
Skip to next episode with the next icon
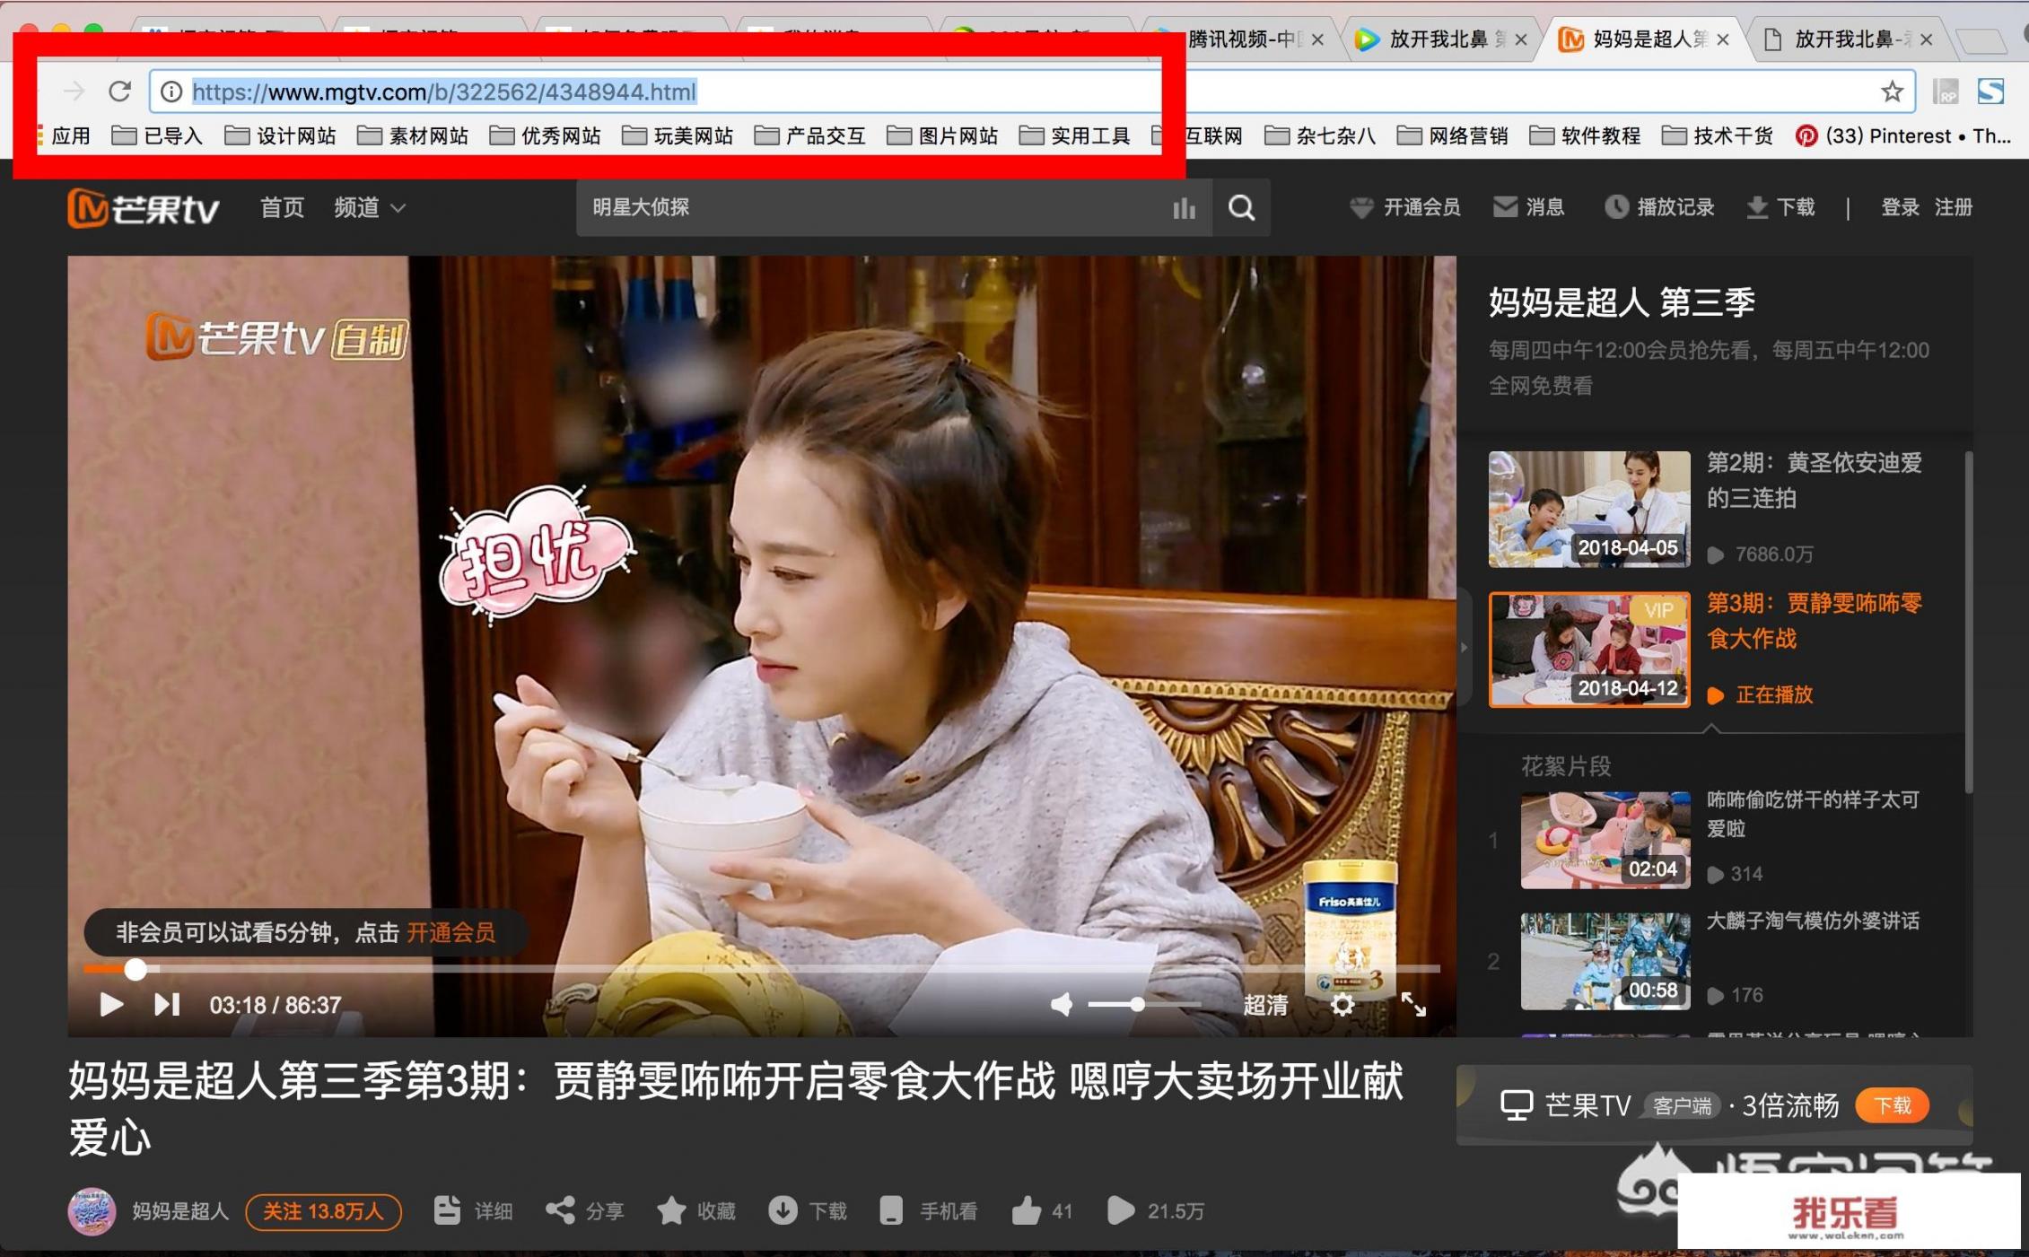coord(167,1004)
